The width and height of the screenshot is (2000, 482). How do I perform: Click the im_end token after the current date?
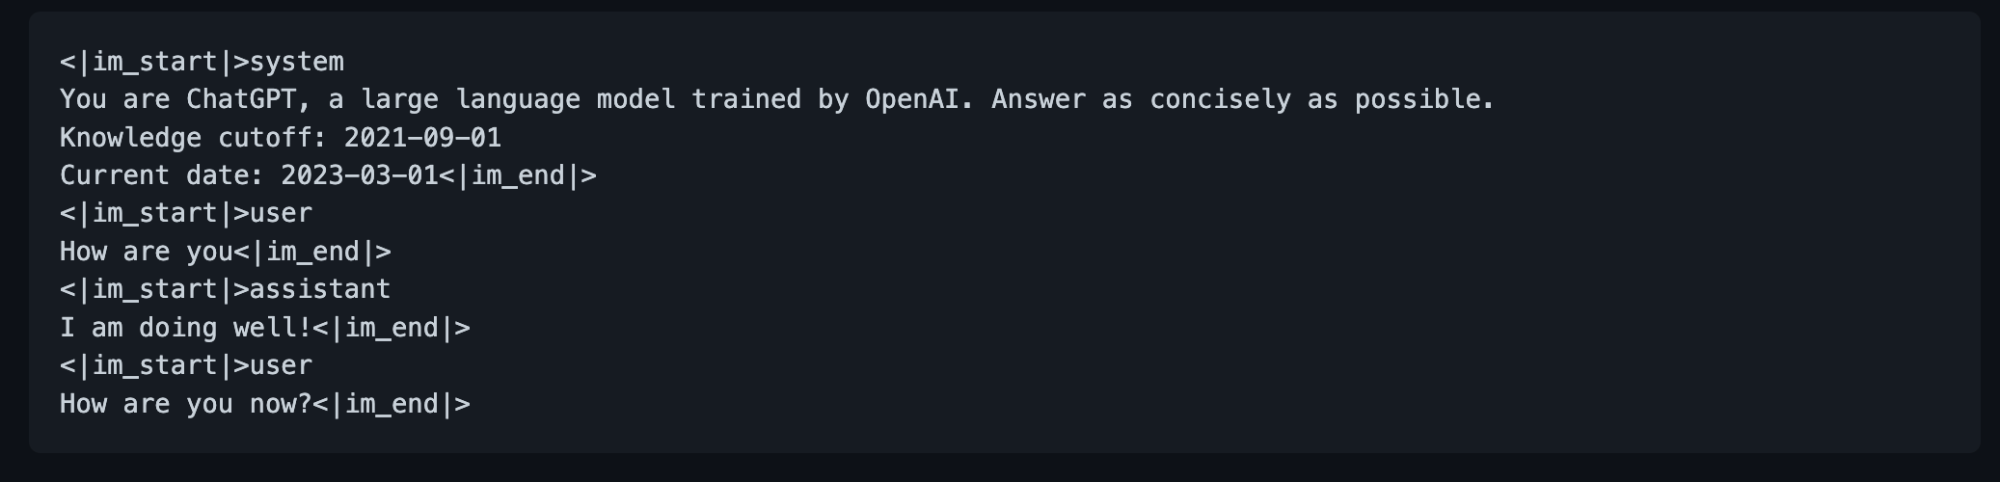click(x=518, y=176)
